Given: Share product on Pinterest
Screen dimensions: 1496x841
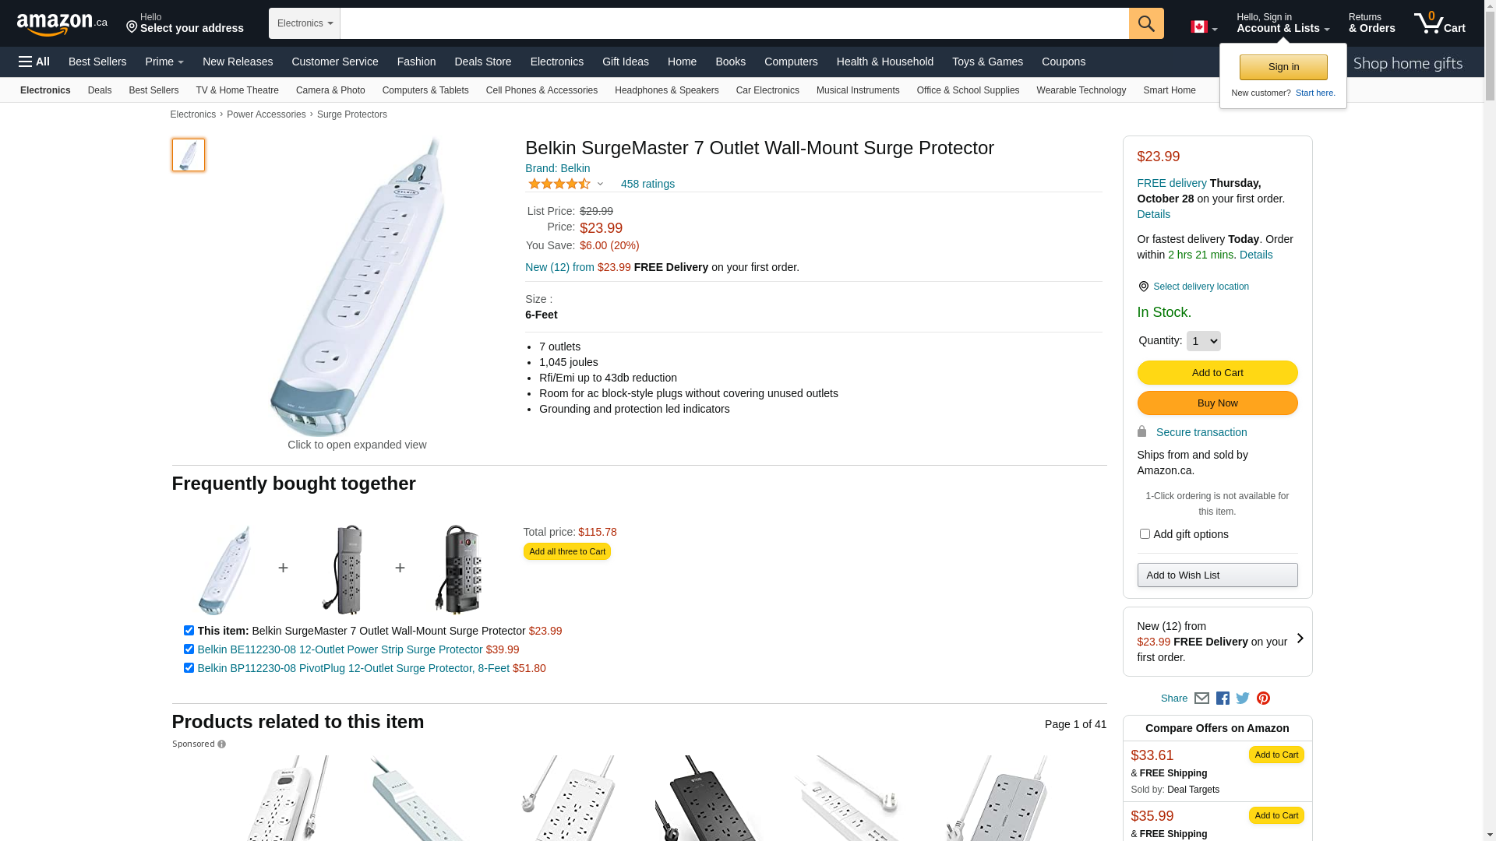Looking at the screenshot, I should 1263,698.
